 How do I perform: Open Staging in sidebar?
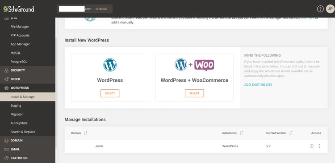16,105
